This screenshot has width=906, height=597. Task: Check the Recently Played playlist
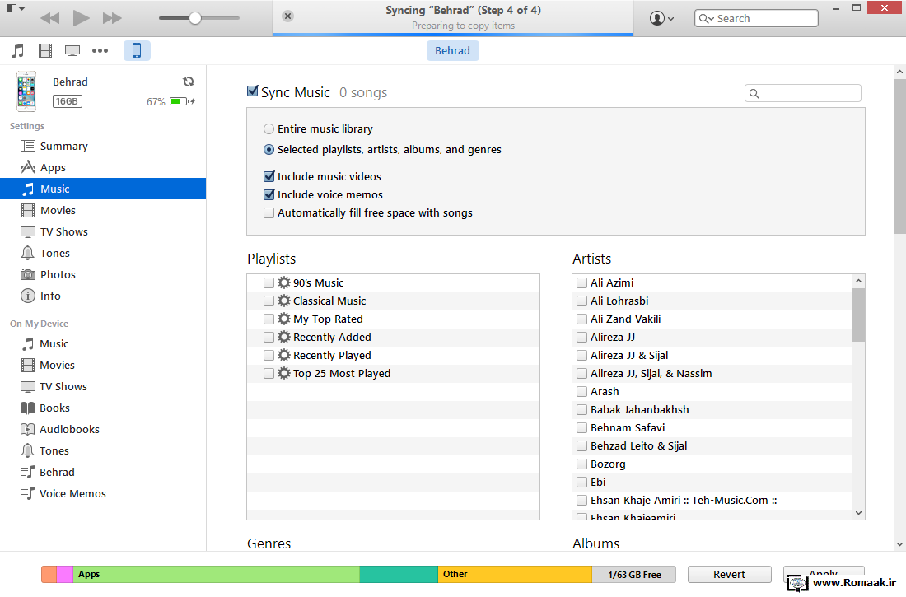(269, 356)
